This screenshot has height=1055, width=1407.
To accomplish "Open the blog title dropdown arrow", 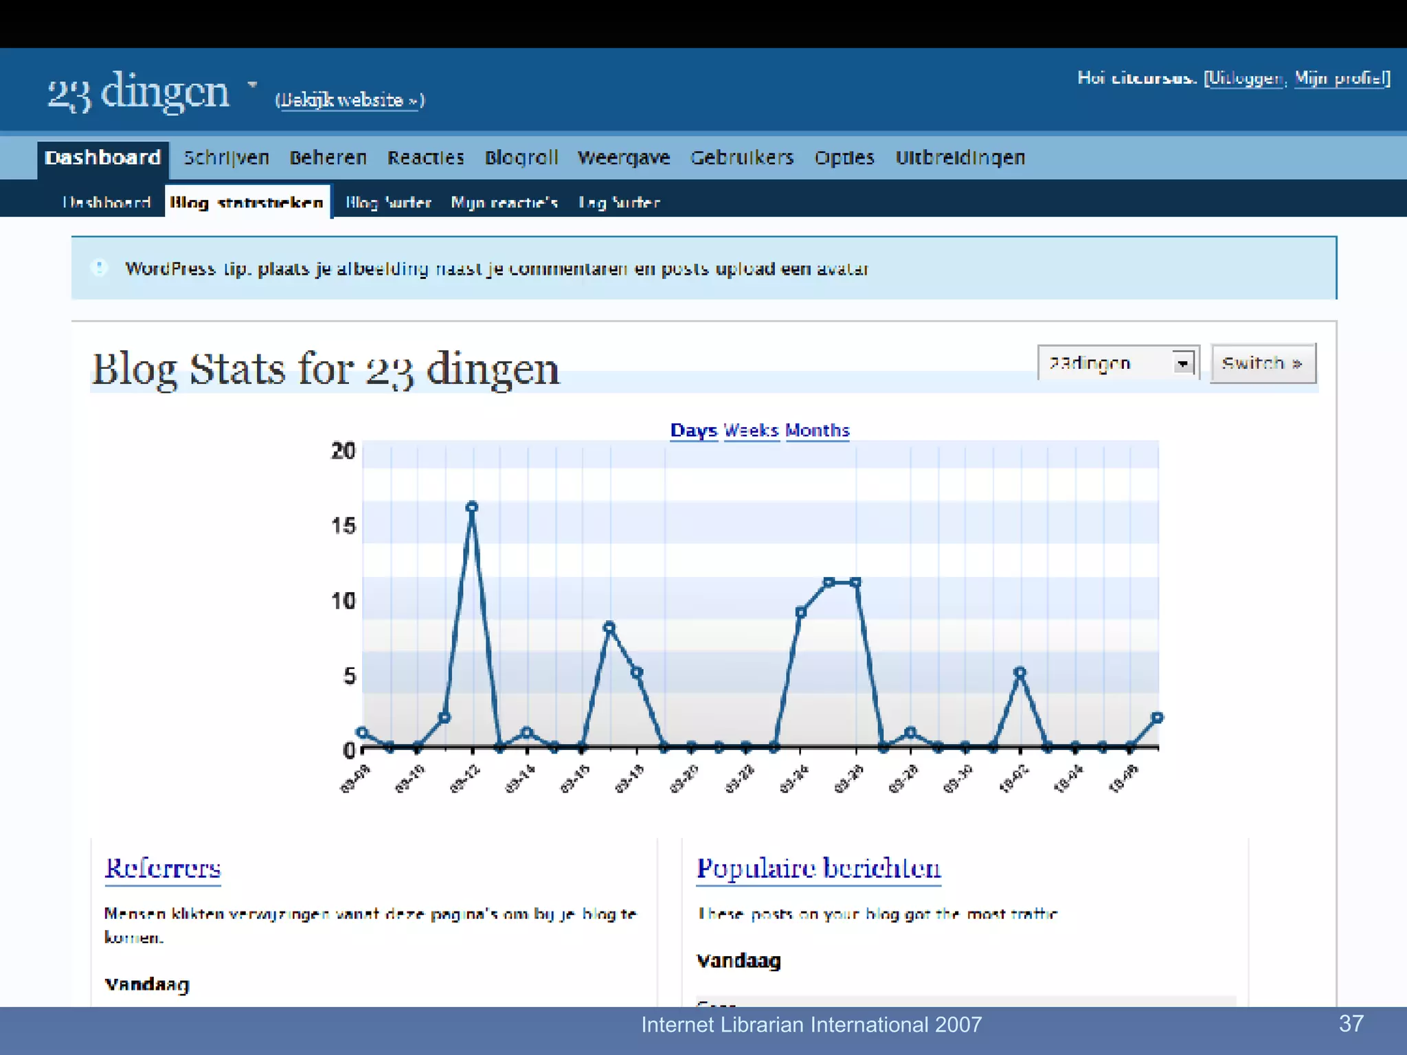I will (252, 85).
